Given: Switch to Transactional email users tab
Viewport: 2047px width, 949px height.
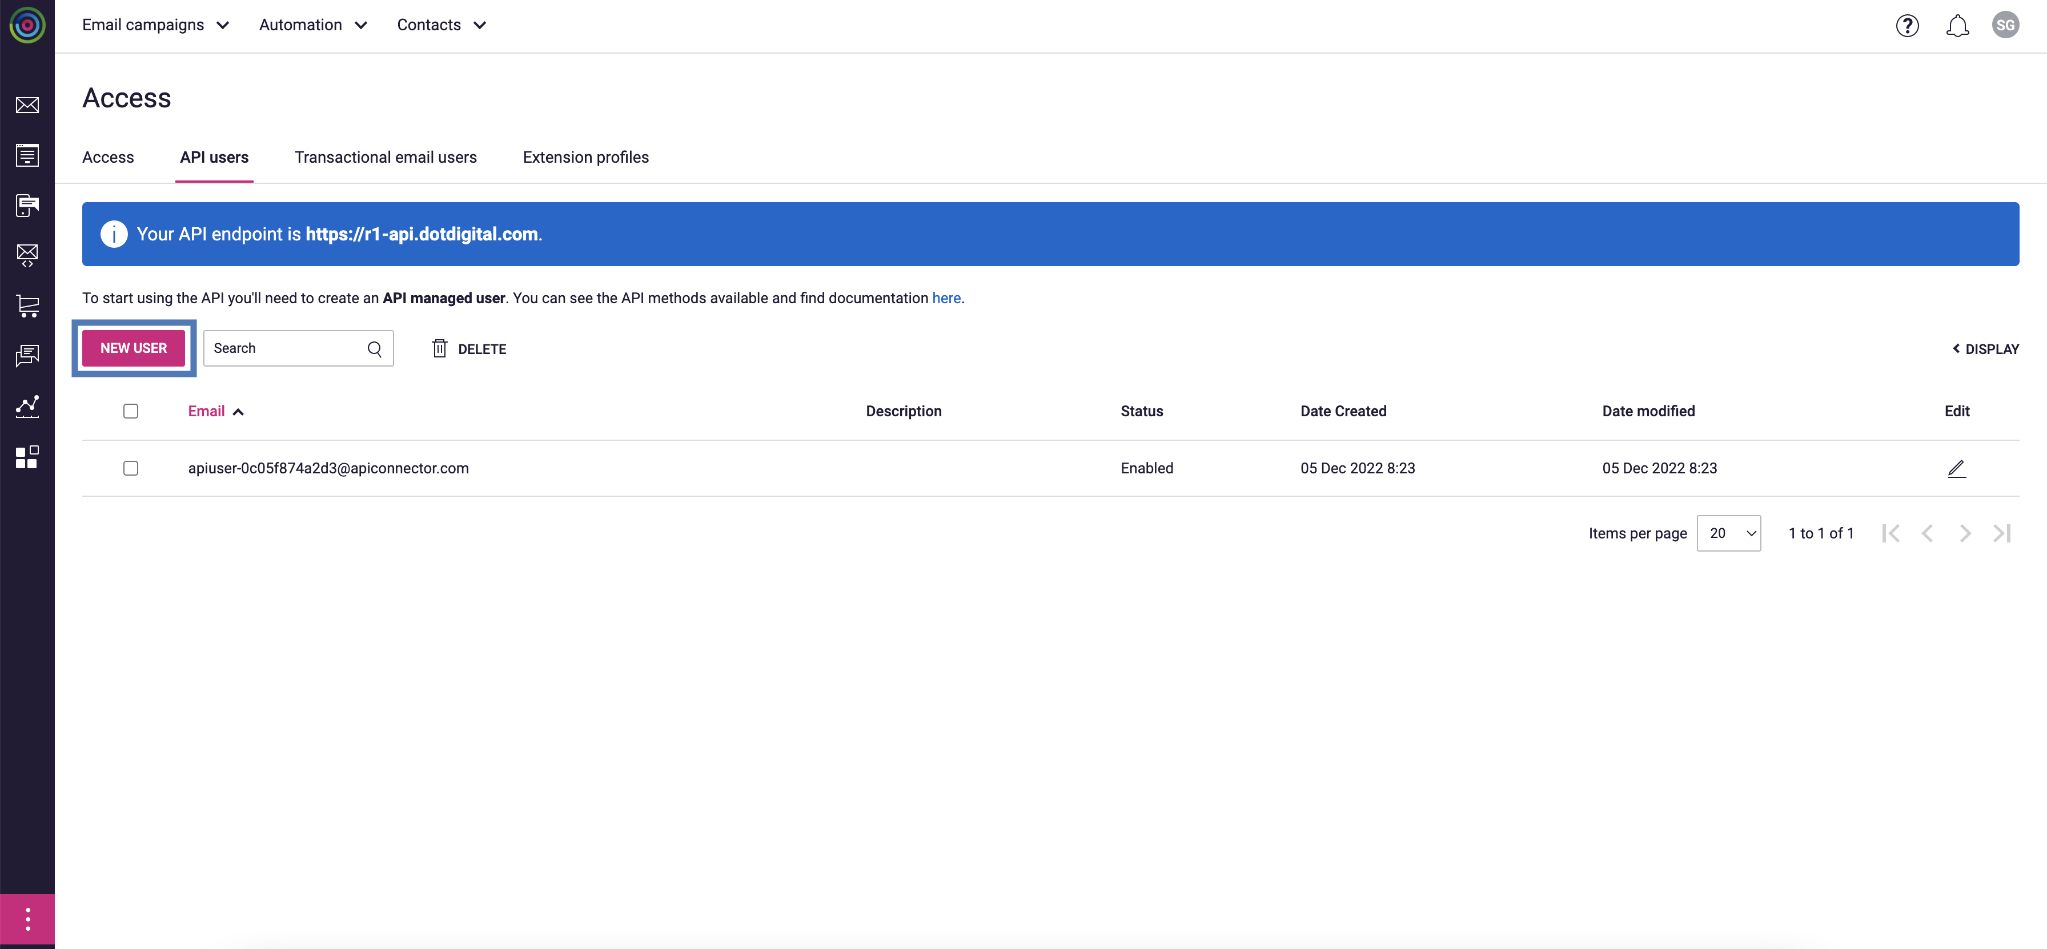Looking at the screenshot, I should pos(386,157).
